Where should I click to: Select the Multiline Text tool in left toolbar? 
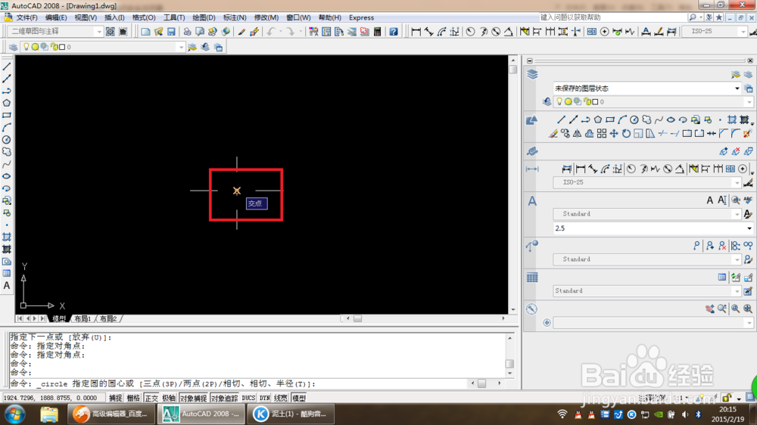click(x=7, y=286)
